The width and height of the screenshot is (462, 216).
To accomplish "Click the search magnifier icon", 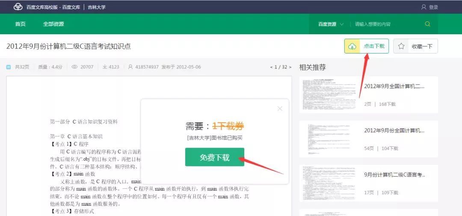I will pyautogui.click(x=427, y=24).
